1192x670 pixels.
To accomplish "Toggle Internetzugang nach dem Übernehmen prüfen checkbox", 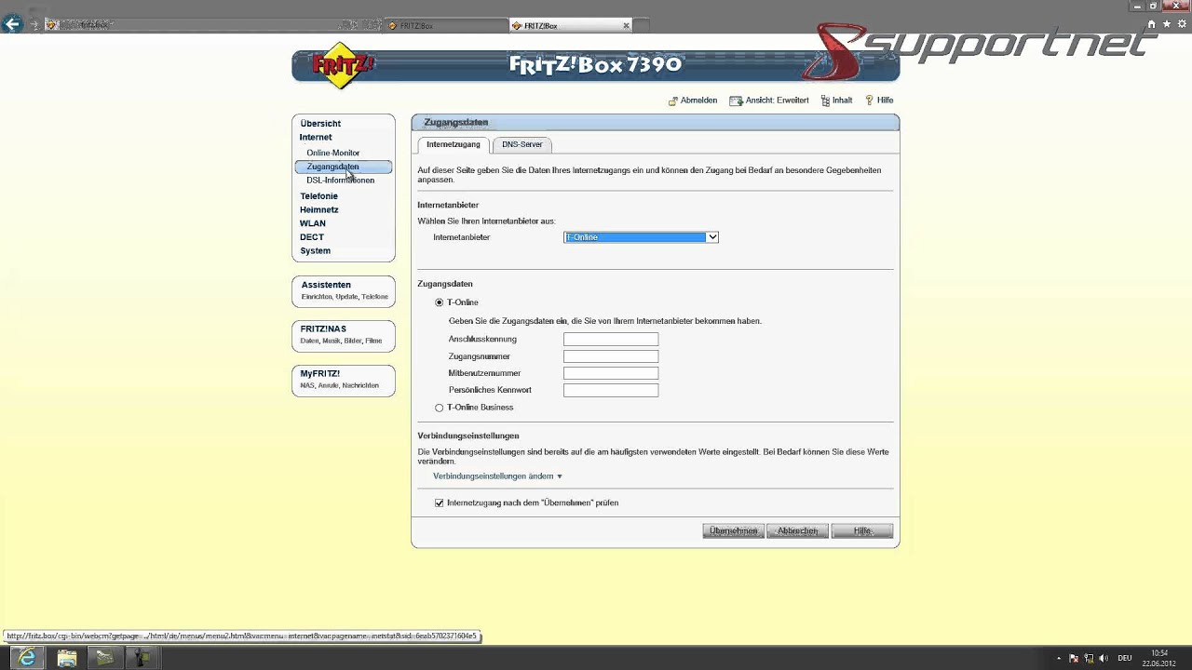I will (440, 502).
